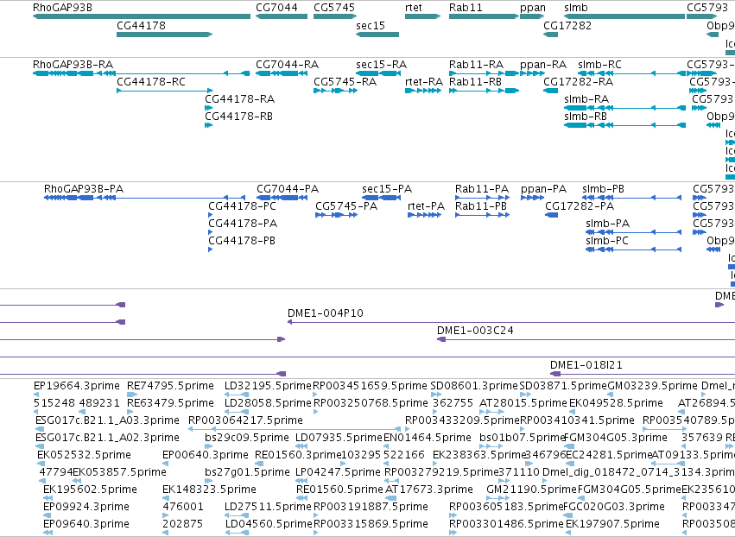The width and height of the screenshot is (735, 537).
Task: Open transcript Rab11-RA label
Action: pyautogui.click(x=476, y=64)
